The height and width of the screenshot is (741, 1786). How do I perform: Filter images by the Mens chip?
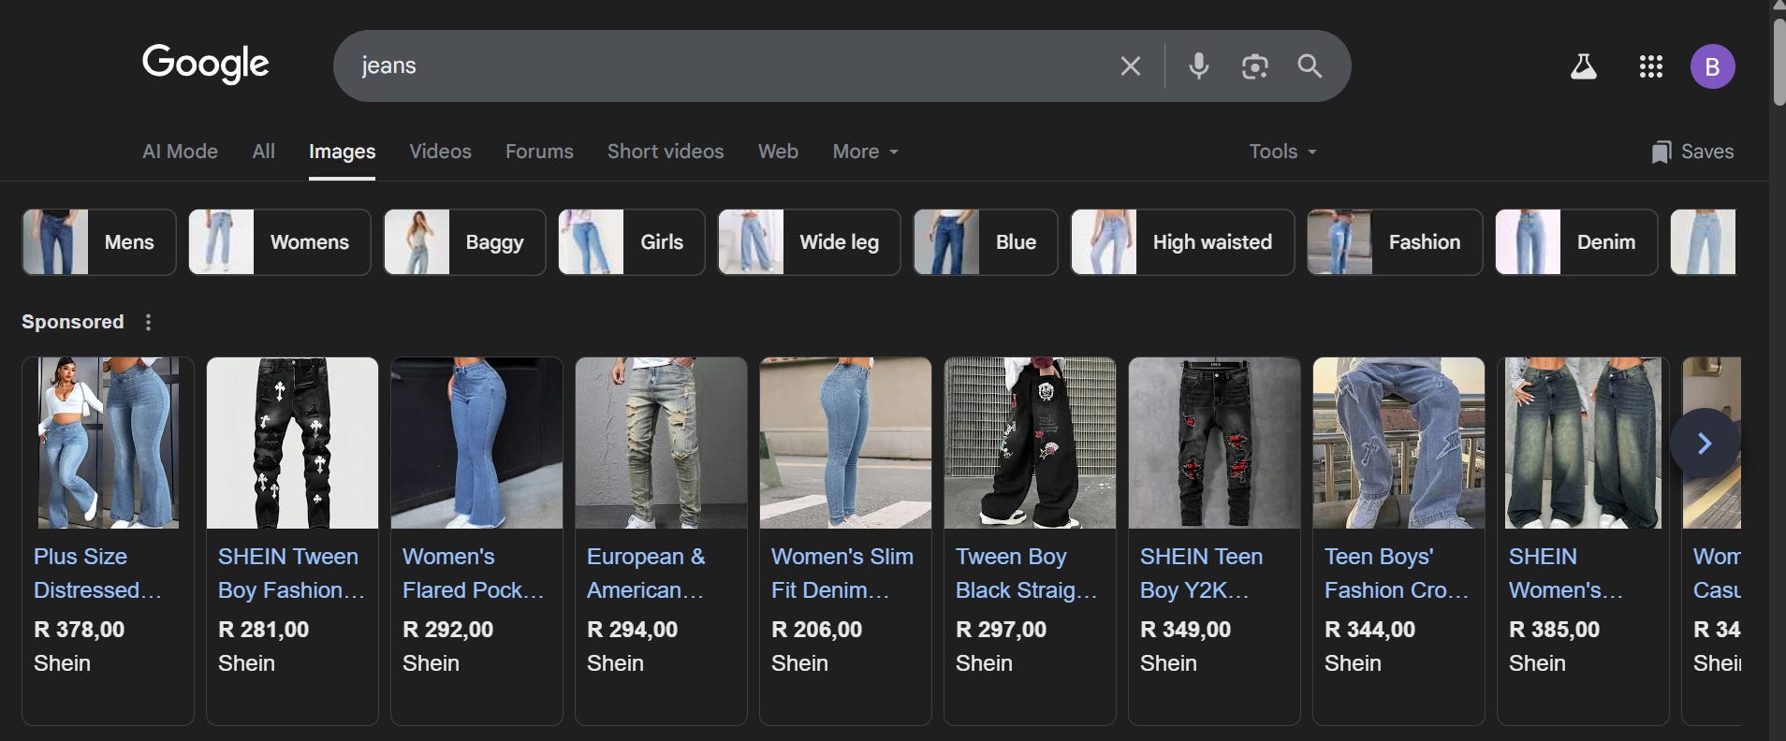pyautogui.click(x=99, y=242)
